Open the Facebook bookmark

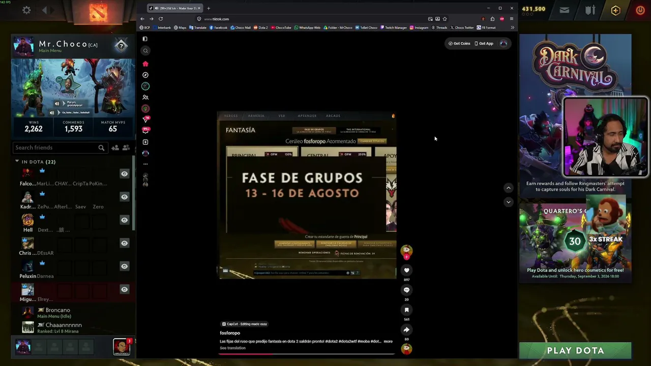218,27
